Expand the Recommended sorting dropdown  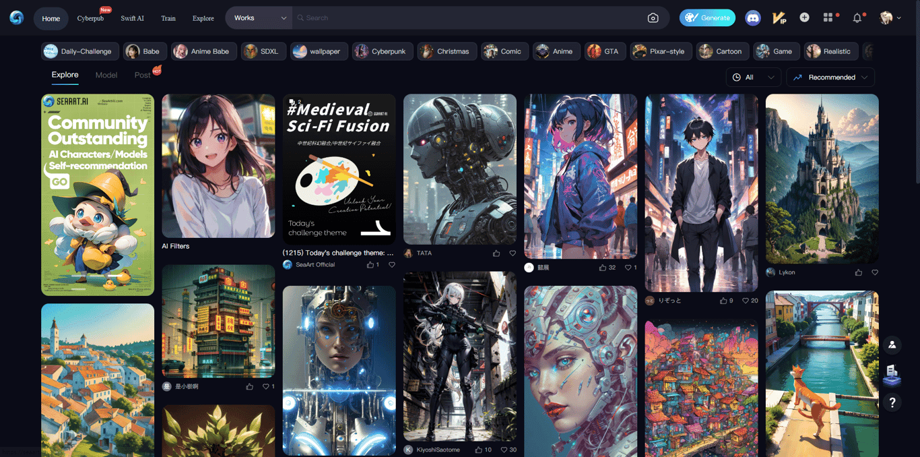point(830,77)
